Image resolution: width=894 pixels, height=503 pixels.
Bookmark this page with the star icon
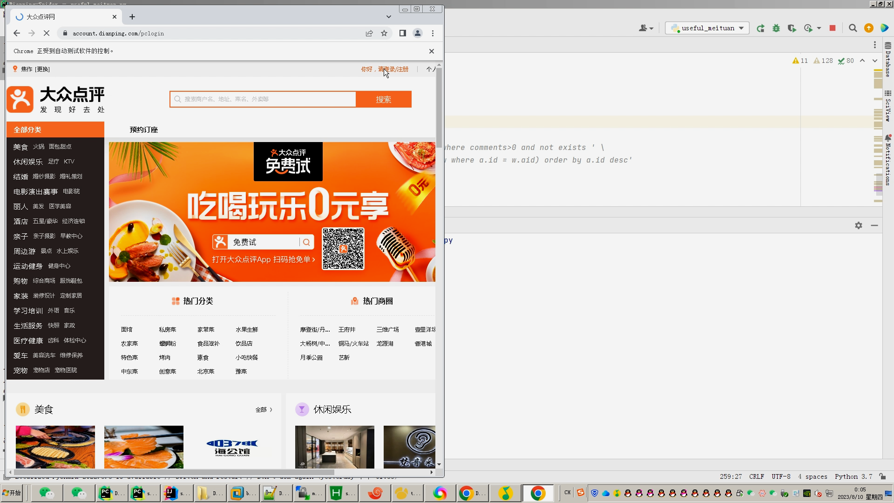(384, 33)
